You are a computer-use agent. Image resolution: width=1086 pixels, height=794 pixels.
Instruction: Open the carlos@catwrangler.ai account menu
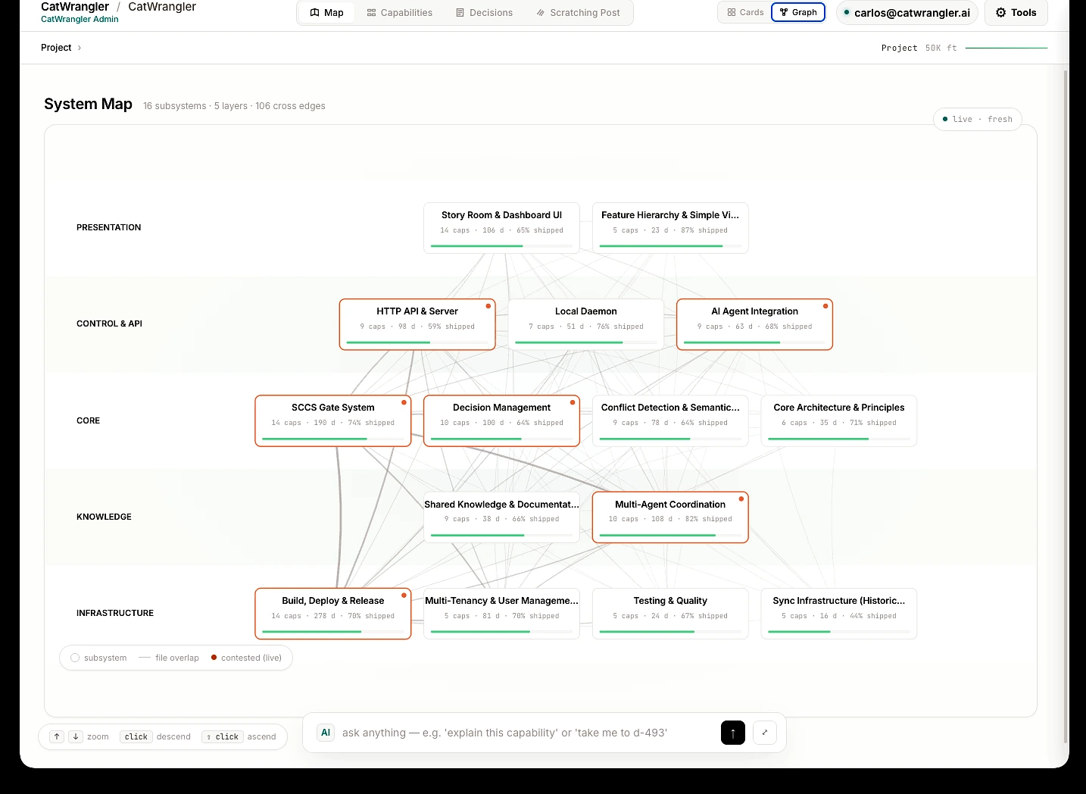[907, 13]
